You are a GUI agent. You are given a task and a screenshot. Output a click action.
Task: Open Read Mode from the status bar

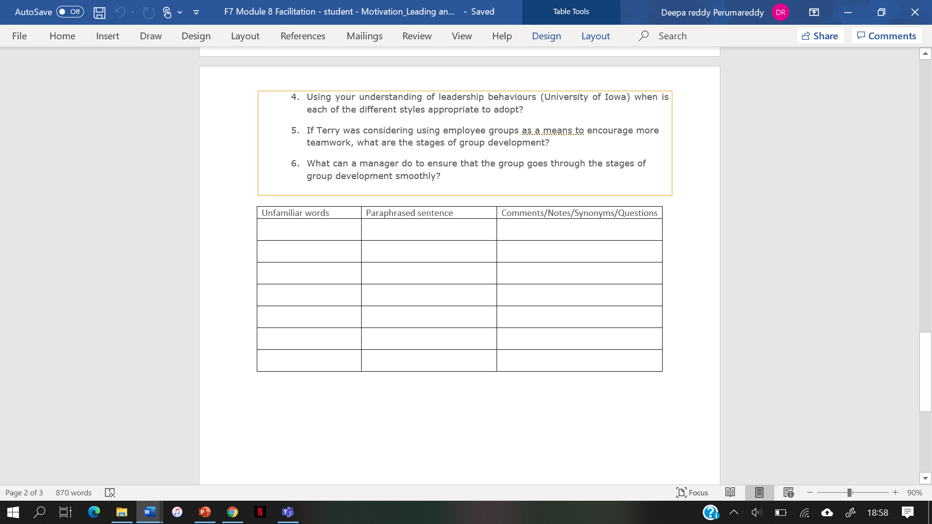[x=730, y=492]
